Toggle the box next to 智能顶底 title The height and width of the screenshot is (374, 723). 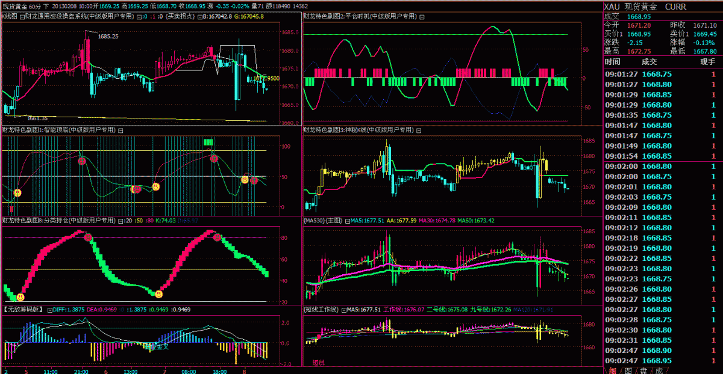120,130
